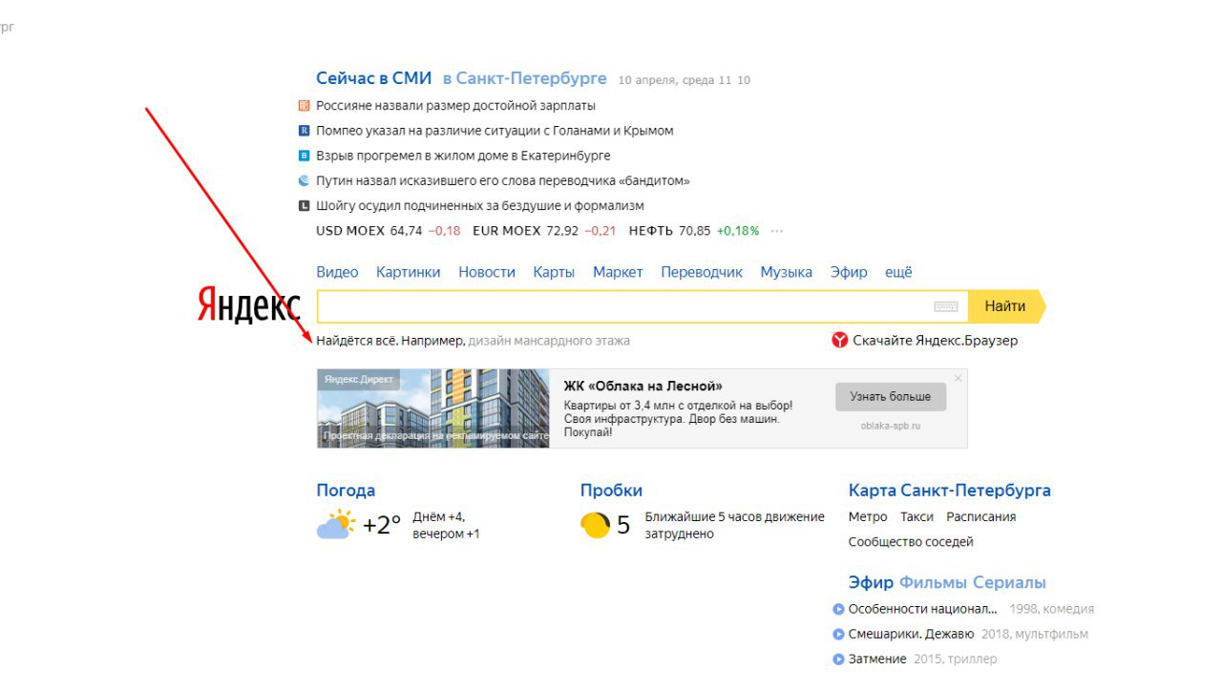Open headline Взрыв прогремел в жилом доме
This screenshot has height=691, width=1222.
(x=463, y=156)
